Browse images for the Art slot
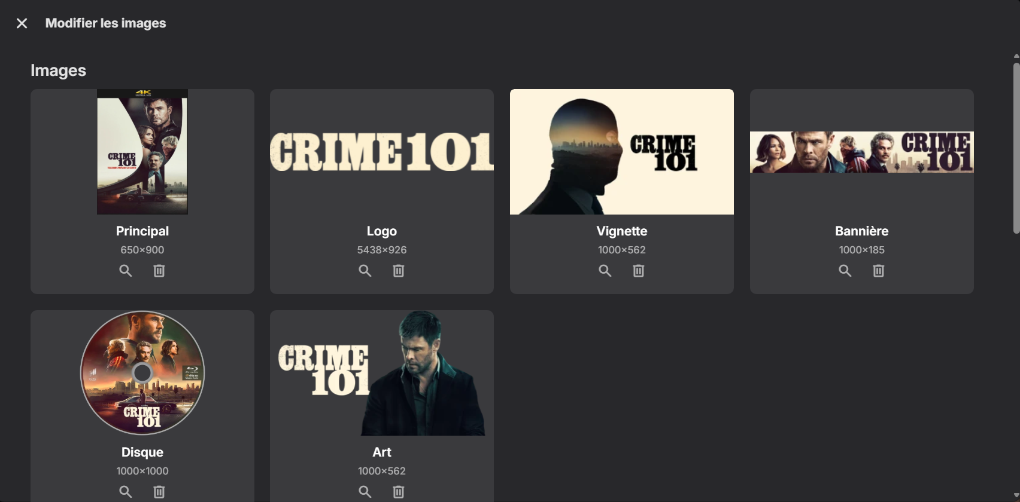This screenshot has height=502, width=1020. click(x=365, y=492)
